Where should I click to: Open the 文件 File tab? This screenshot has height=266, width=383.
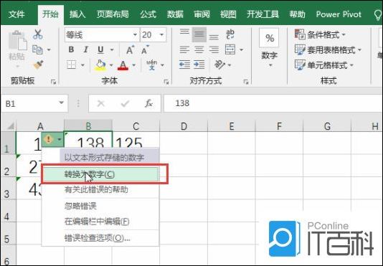click(x=16, y=14)
